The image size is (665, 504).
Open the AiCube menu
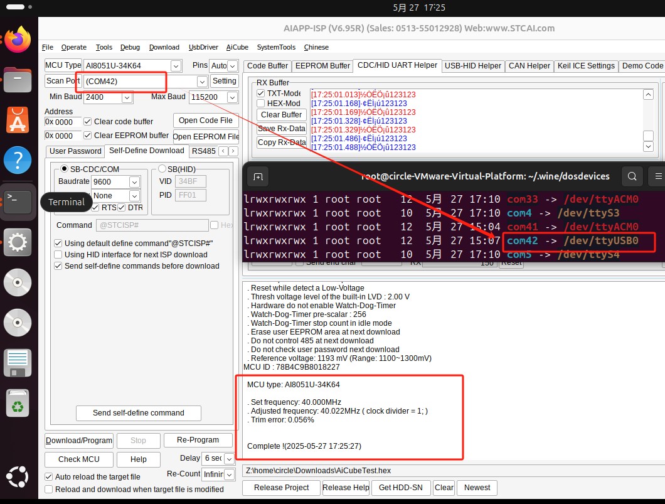[237, 47]
